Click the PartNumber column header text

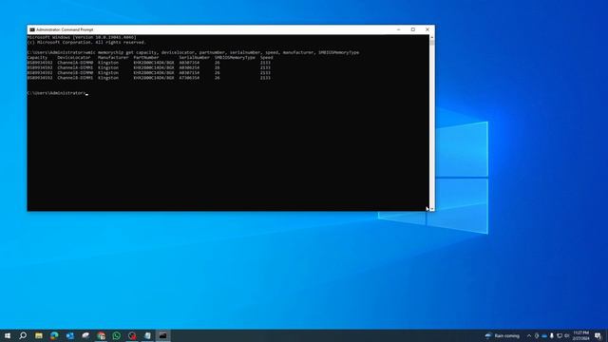tap(146, 57)
